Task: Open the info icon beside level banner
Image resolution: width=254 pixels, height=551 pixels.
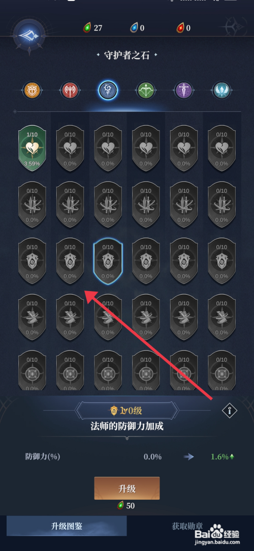Action: [x=230, y=410]
